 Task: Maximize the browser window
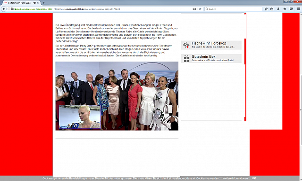pyautogui.click(x=291, y=1)
